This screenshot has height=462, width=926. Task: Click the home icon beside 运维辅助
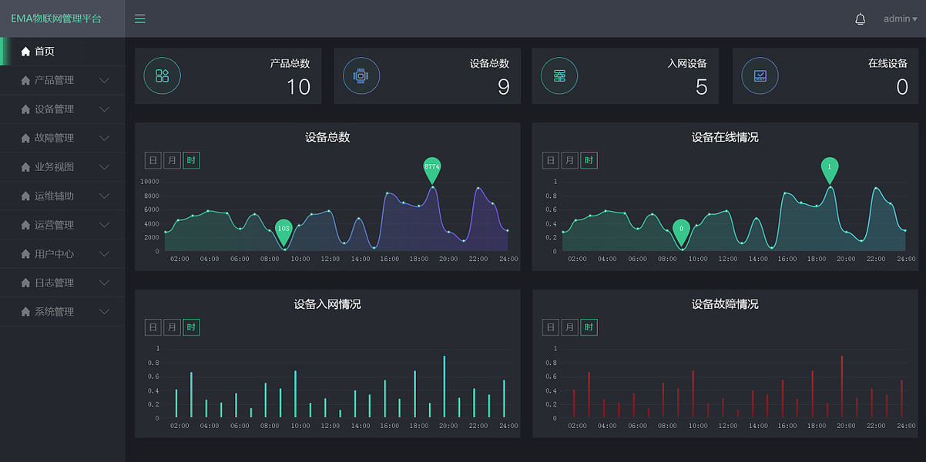25,196
